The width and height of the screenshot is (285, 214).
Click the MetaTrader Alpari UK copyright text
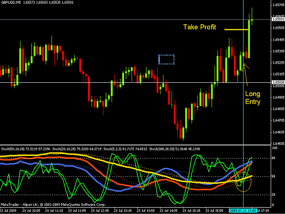coord(53,204)
